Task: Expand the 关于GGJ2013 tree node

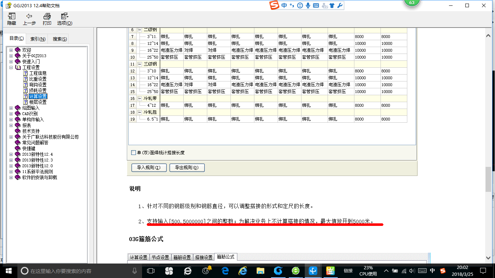Action: [11, 56]
